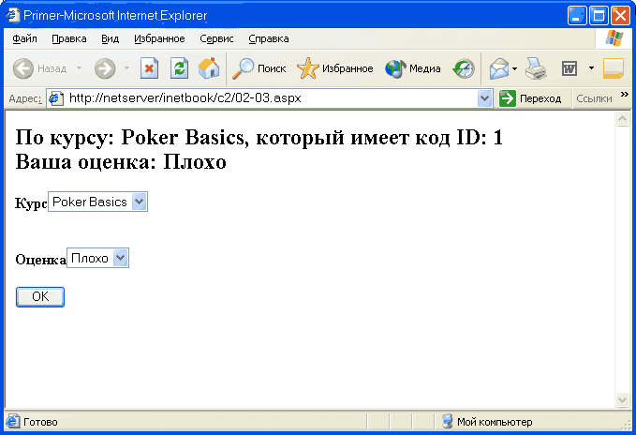Open the Курс Poker Basics dropdown

97,202
